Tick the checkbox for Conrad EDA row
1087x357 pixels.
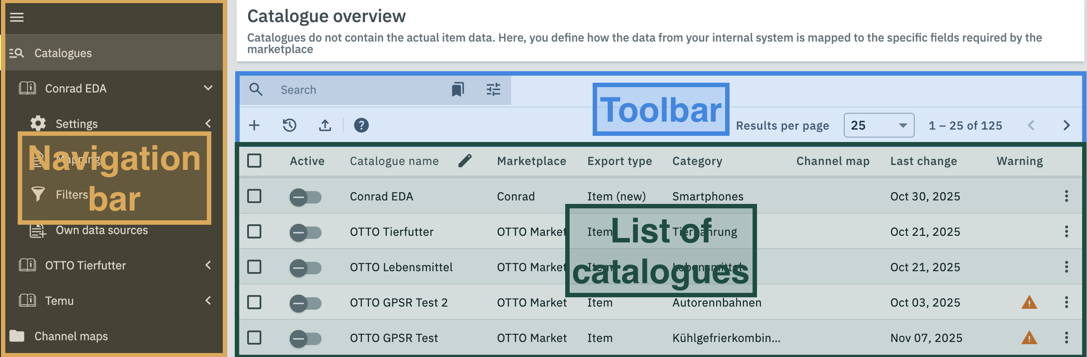coord(254,196)
